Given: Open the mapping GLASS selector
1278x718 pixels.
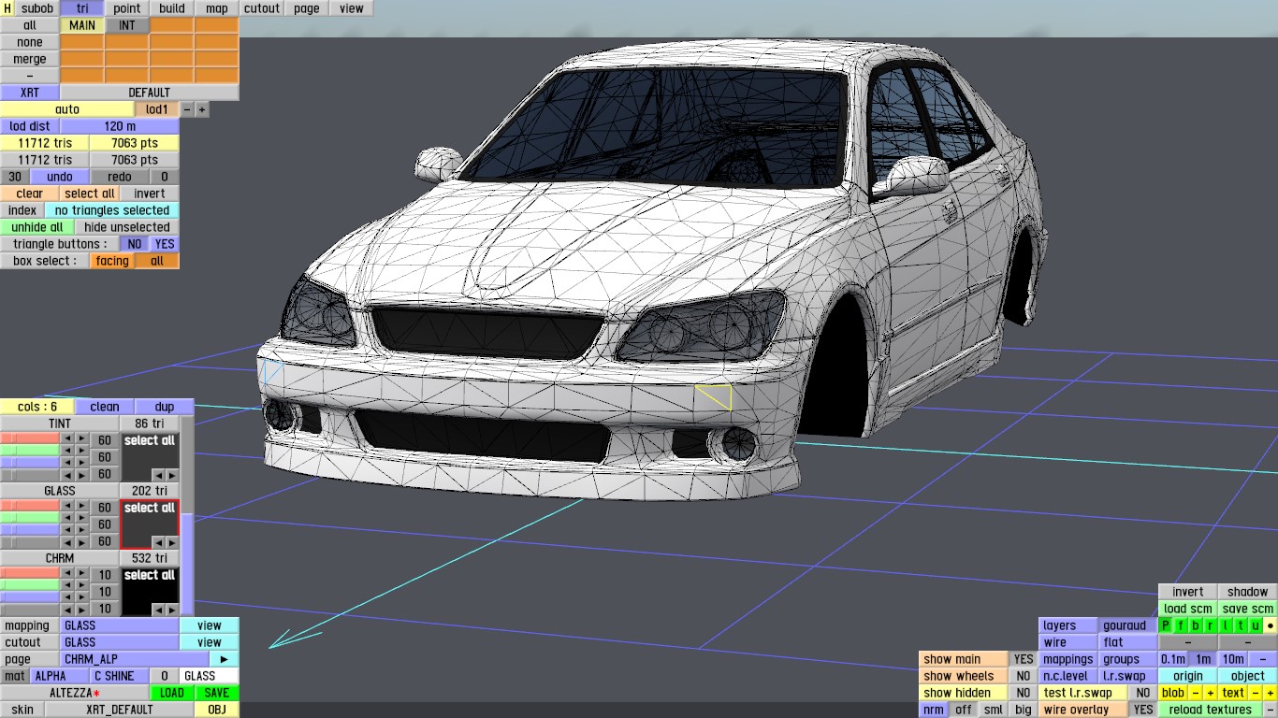Looking at the screenshot, I should (119, 625).
